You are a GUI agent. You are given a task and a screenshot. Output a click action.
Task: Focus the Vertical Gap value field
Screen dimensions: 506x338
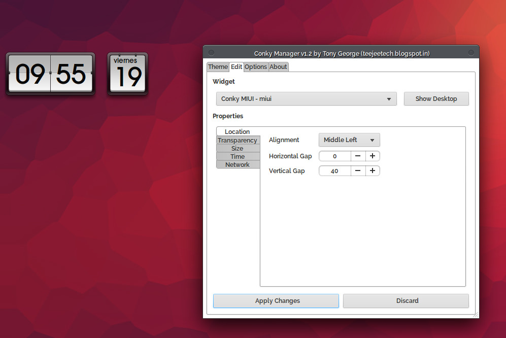pyautogui.click(x=335, y=171)
